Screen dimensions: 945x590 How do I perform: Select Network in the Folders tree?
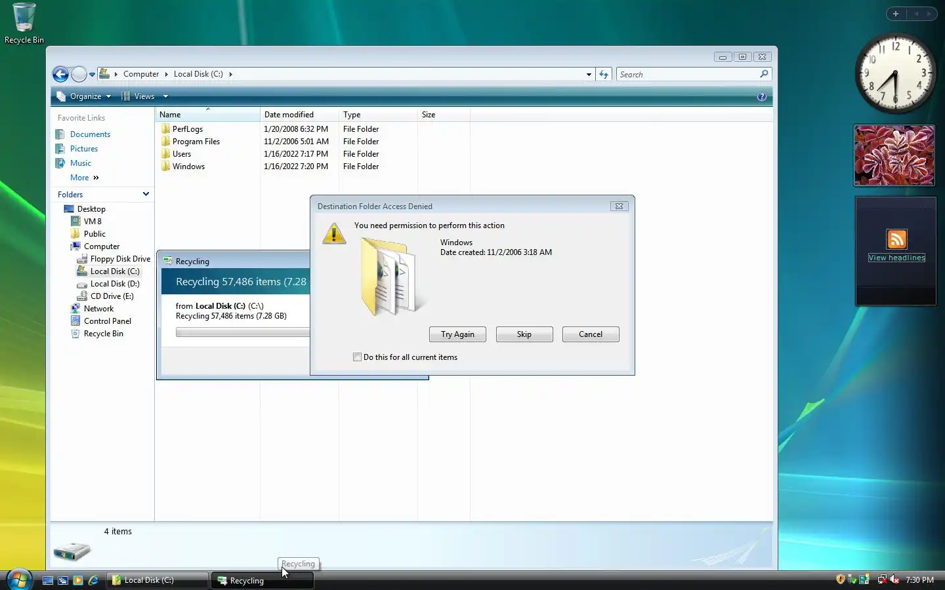[x=98, y=309]
